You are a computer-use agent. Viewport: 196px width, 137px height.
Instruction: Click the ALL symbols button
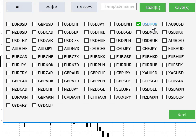(19, 7)
